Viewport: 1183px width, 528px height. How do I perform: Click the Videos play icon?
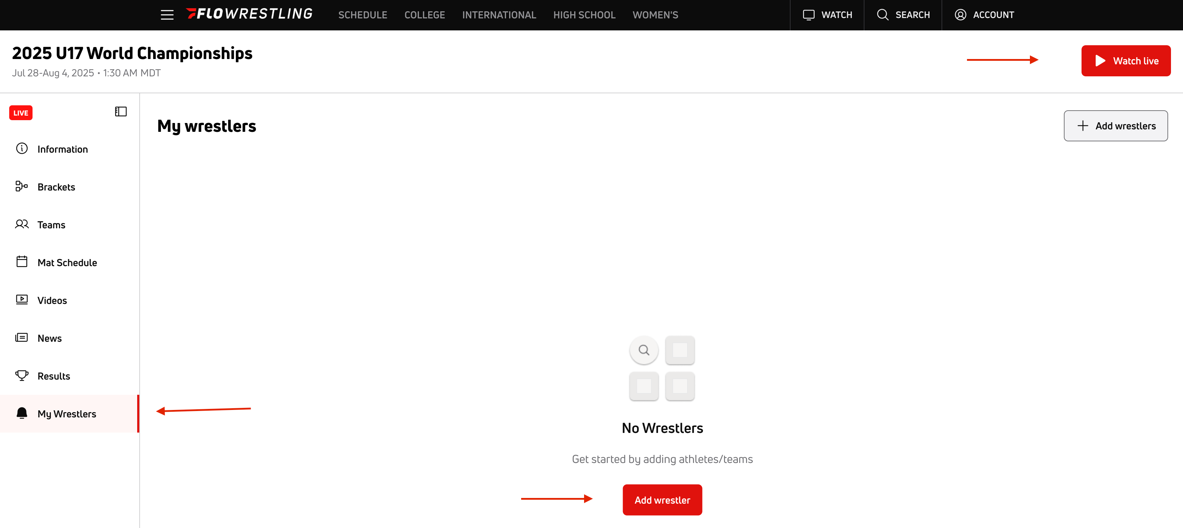pyautogui.click(x=22, y=299)
